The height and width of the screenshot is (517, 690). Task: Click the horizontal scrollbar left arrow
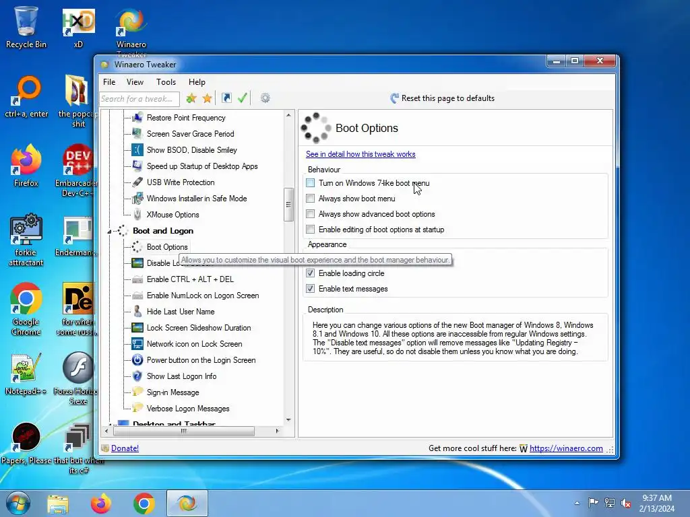106,431
